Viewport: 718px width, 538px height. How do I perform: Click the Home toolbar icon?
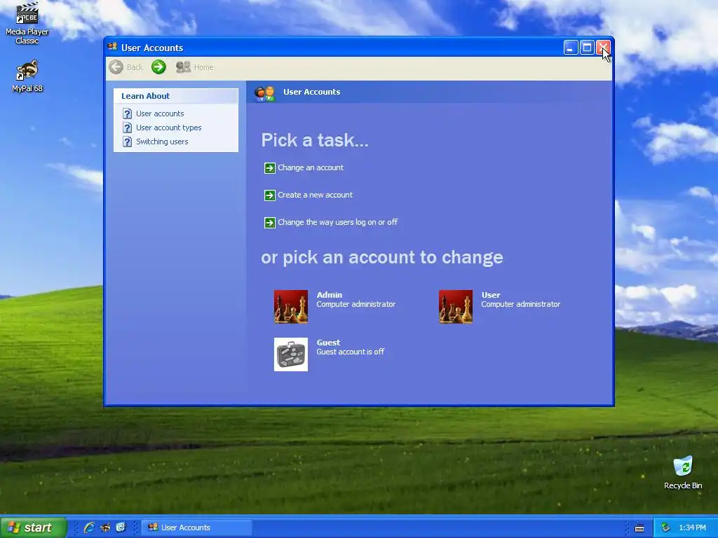point(183,67)
